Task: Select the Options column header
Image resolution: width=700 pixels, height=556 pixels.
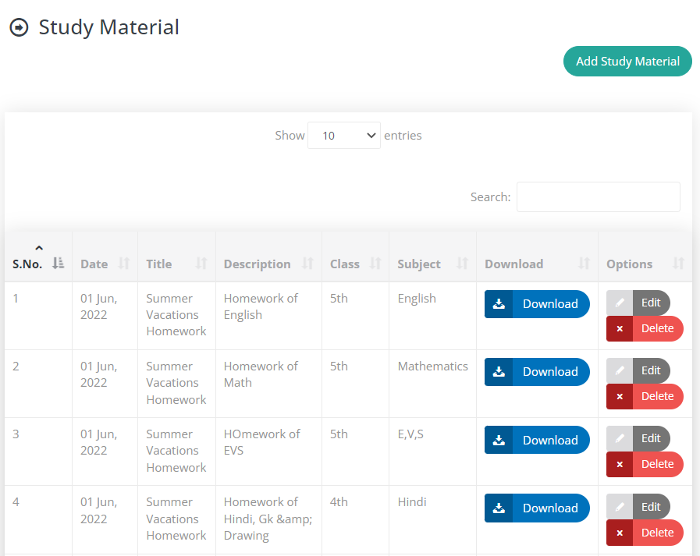Action: click(629, 264)
